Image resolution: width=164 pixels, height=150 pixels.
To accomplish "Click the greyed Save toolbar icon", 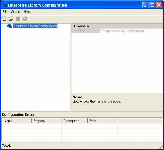I will click(x=18, y=19).
